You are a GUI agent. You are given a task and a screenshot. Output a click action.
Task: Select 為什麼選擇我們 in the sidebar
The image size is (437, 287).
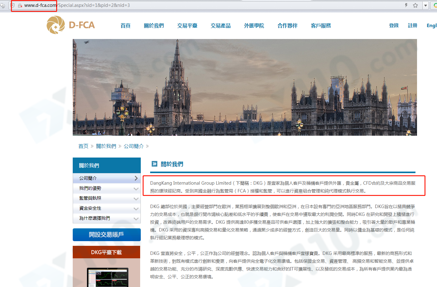coord(107,218)
